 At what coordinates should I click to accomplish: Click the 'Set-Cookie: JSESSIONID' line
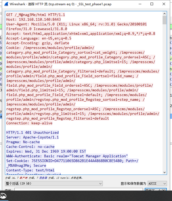(72, 161)
